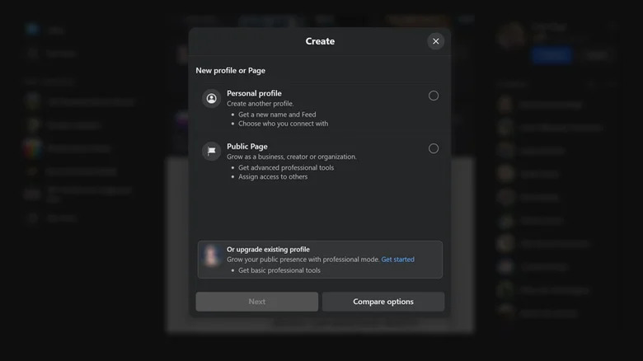
Task: Click 'Get advanced professional tools' bullet
Action: [286, 167]
